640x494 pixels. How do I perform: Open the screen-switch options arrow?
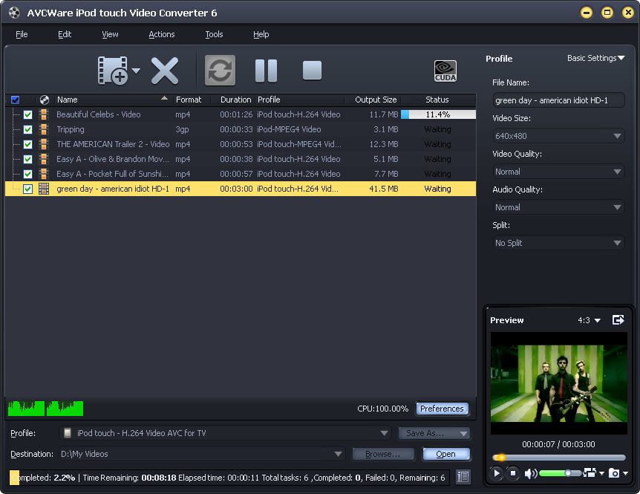click(x=601, y=473)
